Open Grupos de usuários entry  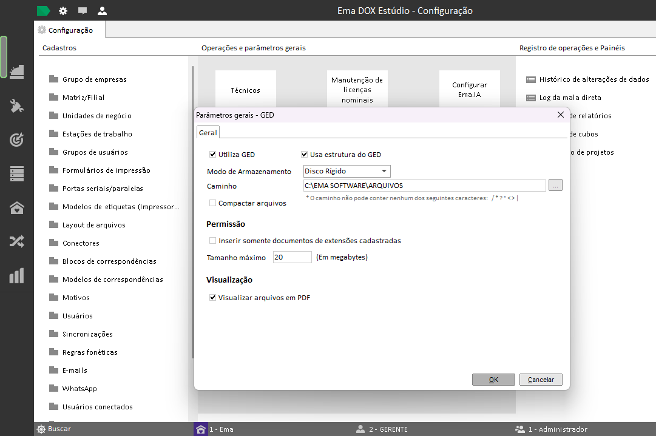coord(95,152)
